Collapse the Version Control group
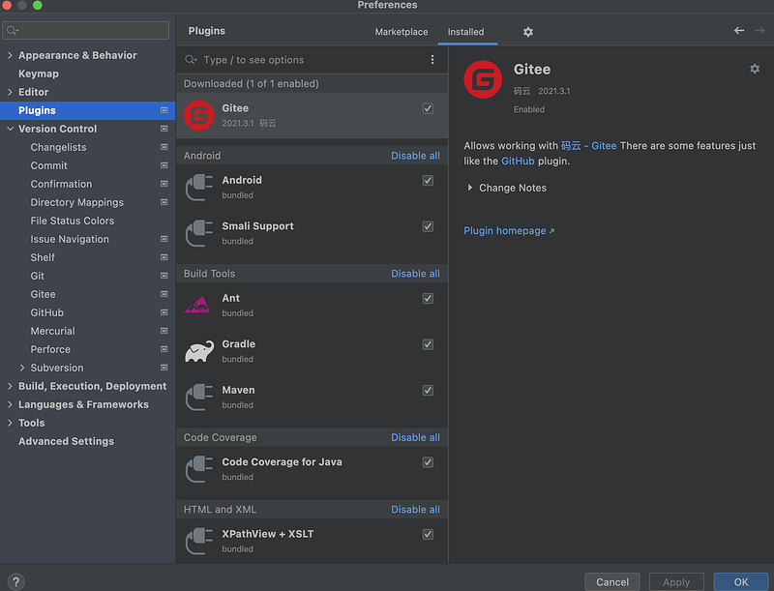Screen dimensions: 774x591 (x=10, y=129)
